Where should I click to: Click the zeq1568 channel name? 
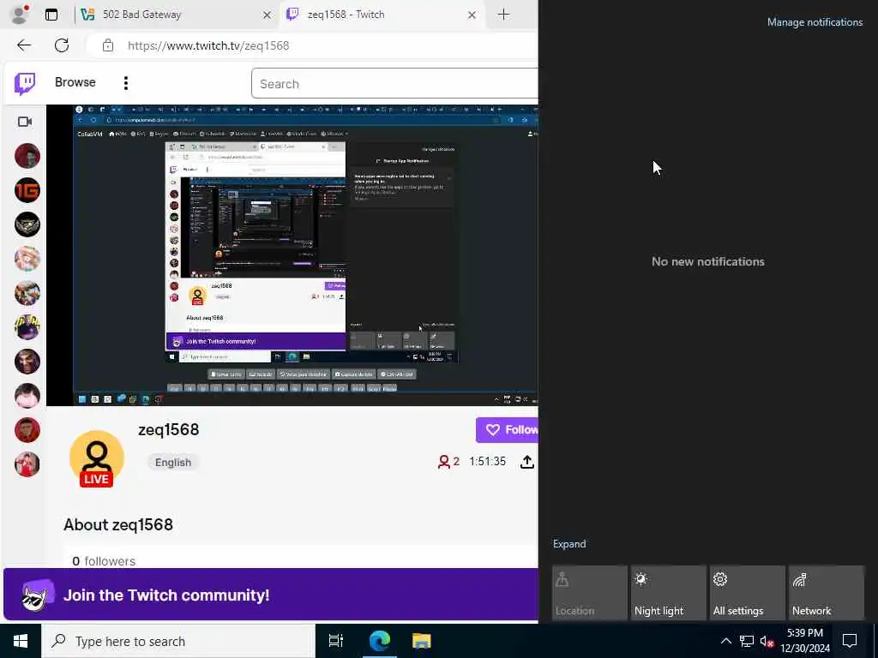(x=169, y=429)
